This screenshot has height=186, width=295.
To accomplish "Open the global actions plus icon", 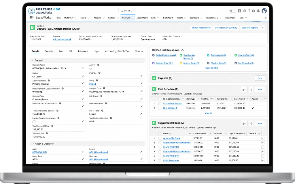I will [239, 11].
